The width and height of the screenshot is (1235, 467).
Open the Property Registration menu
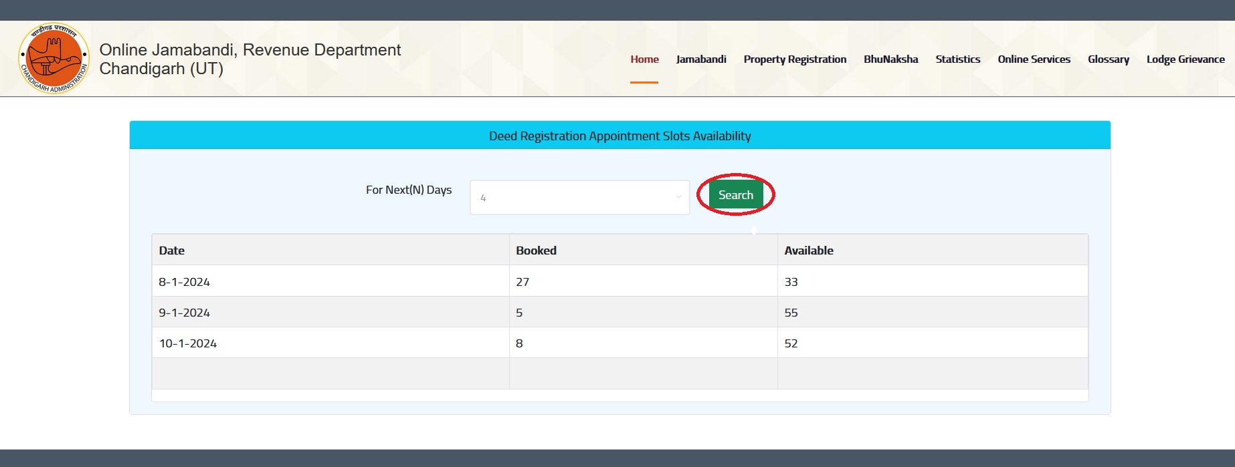[794, 59]
